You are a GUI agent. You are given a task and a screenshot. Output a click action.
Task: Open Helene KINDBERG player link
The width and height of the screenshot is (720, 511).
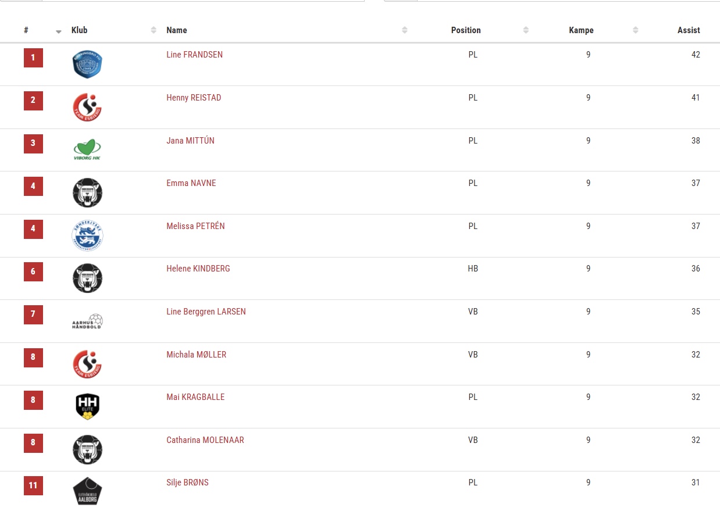coord(198,269)
